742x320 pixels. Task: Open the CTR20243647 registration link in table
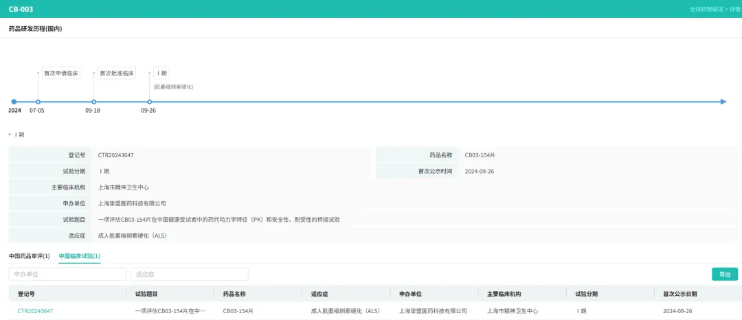[x=35, y=311]
